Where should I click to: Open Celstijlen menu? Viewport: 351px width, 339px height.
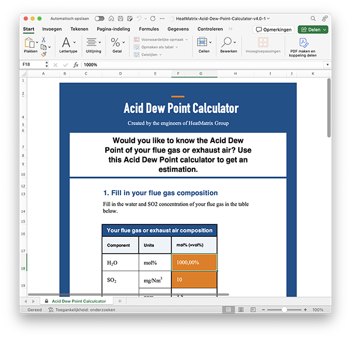(148, 54)
